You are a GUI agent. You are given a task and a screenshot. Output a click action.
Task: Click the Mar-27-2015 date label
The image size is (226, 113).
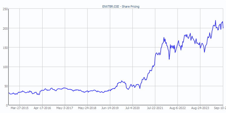click(x=19, y=108)
